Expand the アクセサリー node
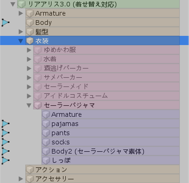Screen dimensions: 189x183 point(21,179)
